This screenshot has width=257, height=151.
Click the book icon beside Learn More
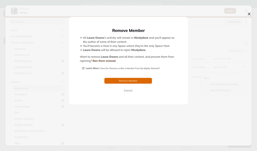click(x=83, y=68)
